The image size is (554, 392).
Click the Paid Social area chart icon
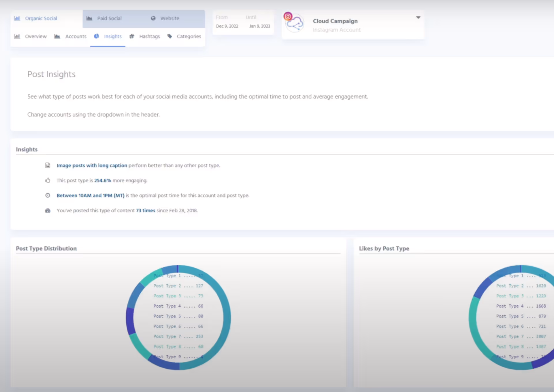(x=89, y=18)
